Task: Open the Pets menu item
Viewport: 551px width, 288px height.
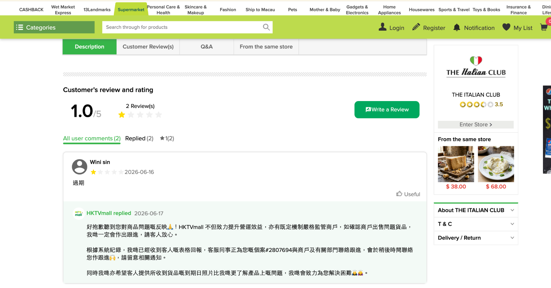Action: click(292, 10)
